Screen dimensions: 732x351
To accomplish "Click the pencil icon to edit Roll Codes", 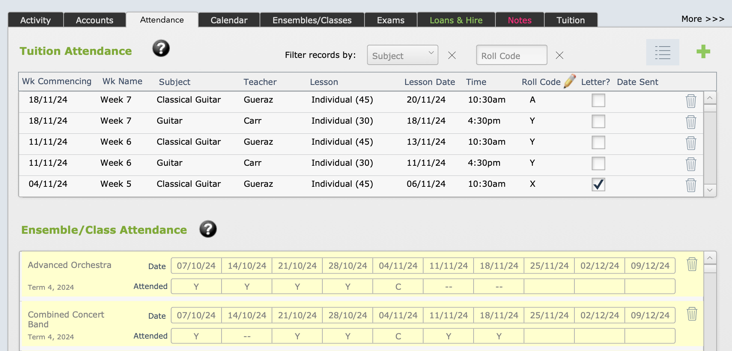I will (x=570, y=81).
